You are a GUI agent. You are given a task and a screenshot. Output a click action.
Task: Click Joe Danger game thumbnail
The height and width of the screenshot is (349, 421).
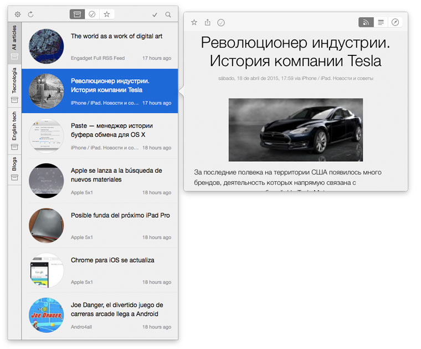pyautogui.click(x=47, y=315)
